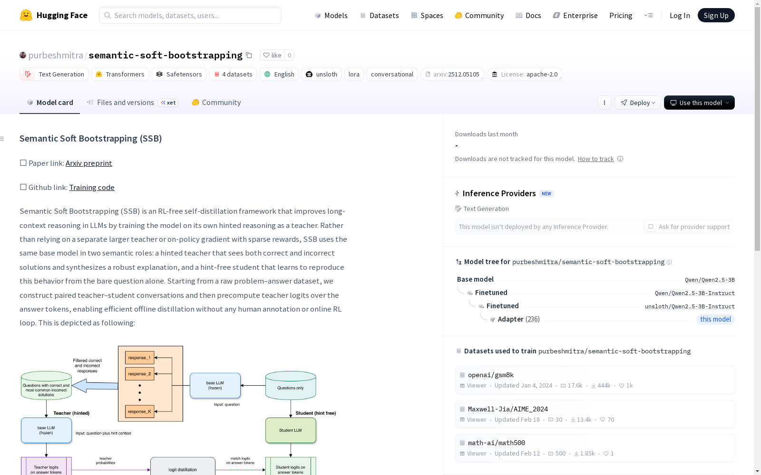Click the architecture diagram image
Screen dimensions: 761x475
[178, 410]
